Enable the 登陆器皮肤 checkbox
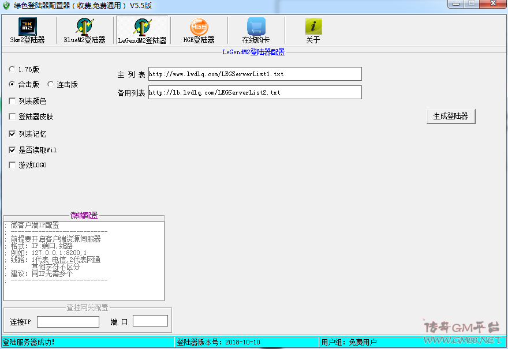Viewport: 508px width, 349px height. pyautogui.click(x=12, y=117)
